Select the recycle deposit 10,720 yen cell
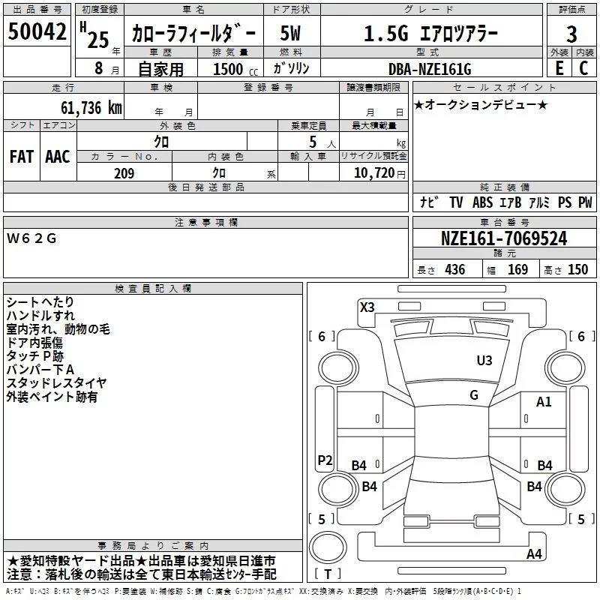The width and height of the screenshot is (600, 600). (x=373, y=172)
